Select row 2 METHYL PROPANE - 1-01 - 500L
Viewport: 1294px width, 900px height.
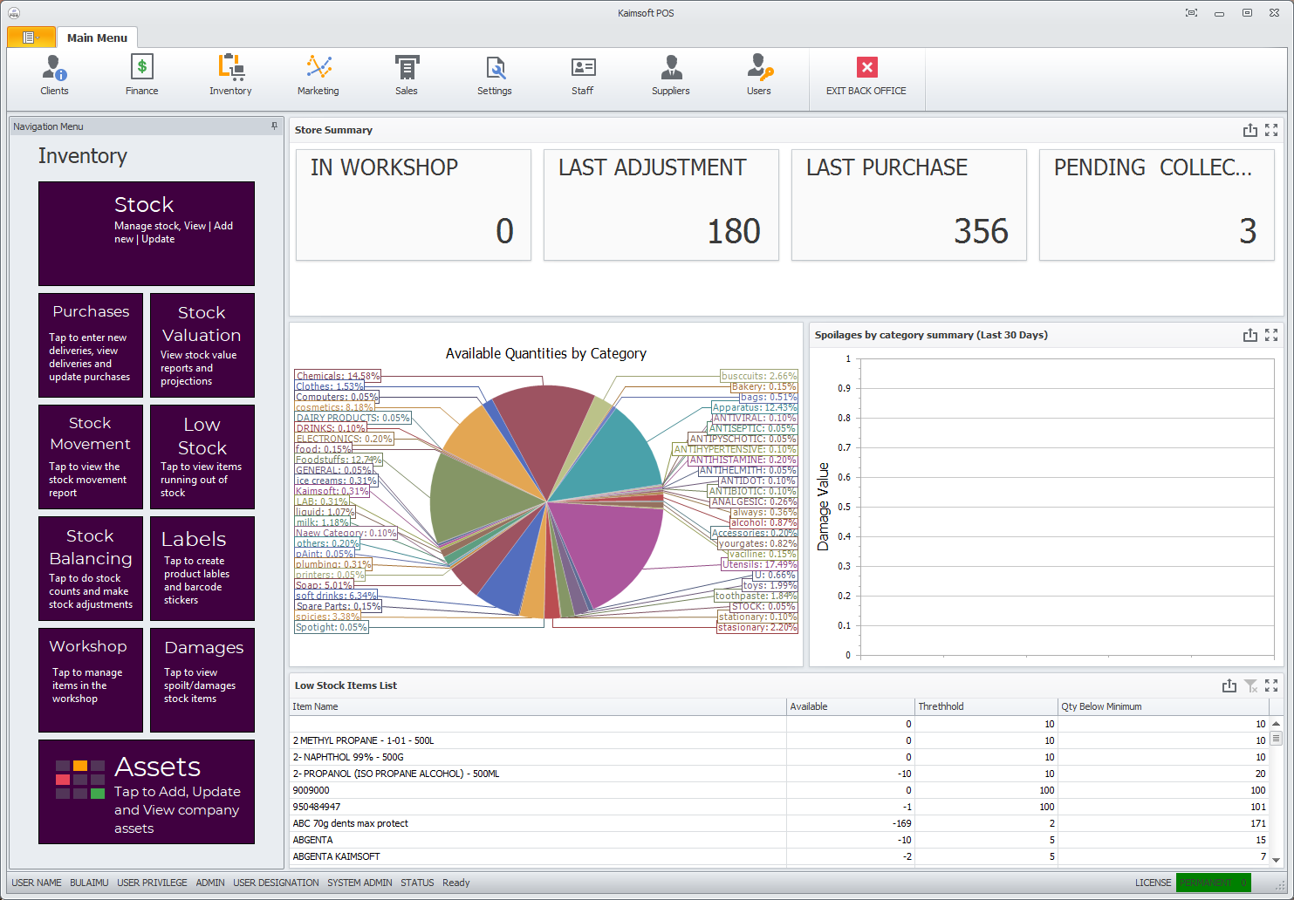tap(779, 740)
